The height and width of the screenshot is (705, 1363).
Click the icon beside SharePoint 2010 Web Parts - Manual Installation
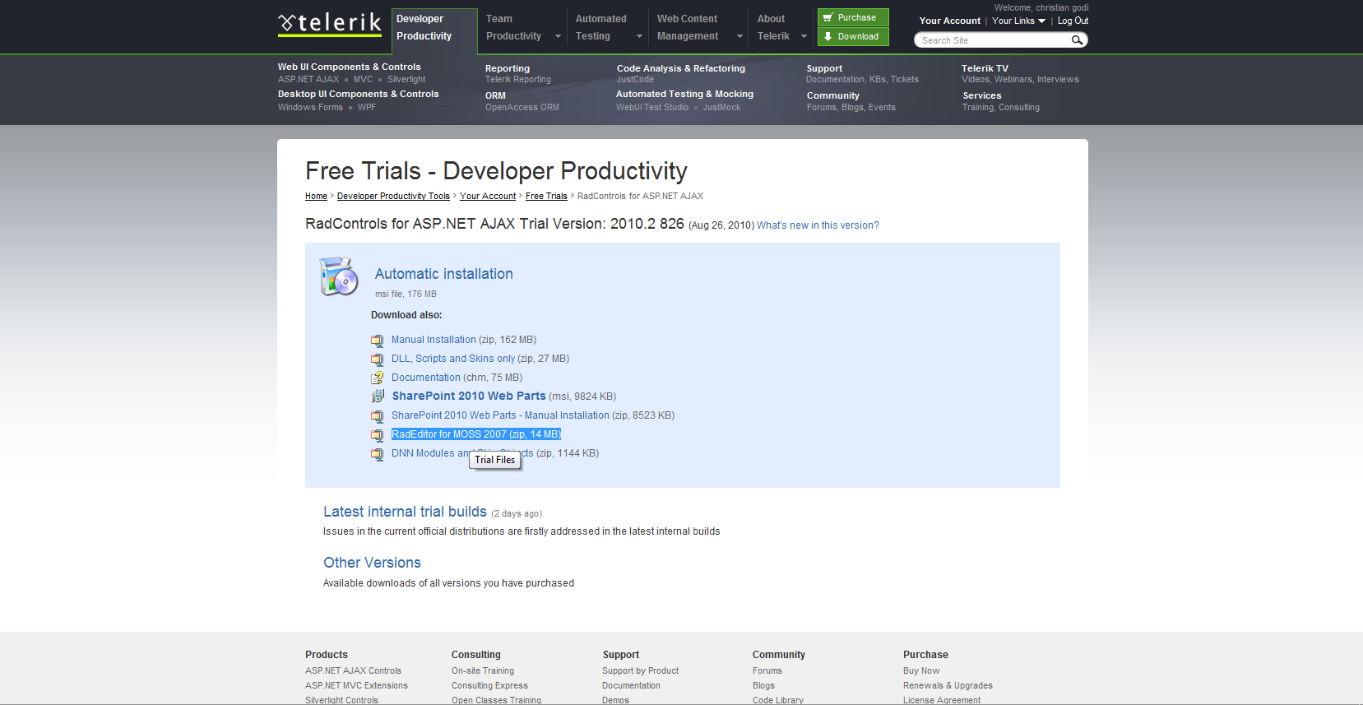point(378,416)
